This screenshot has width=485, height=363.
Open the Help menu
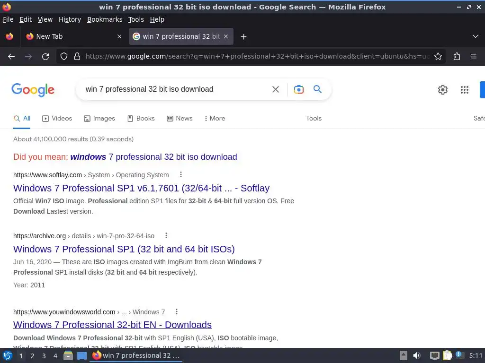click(157, 19)
